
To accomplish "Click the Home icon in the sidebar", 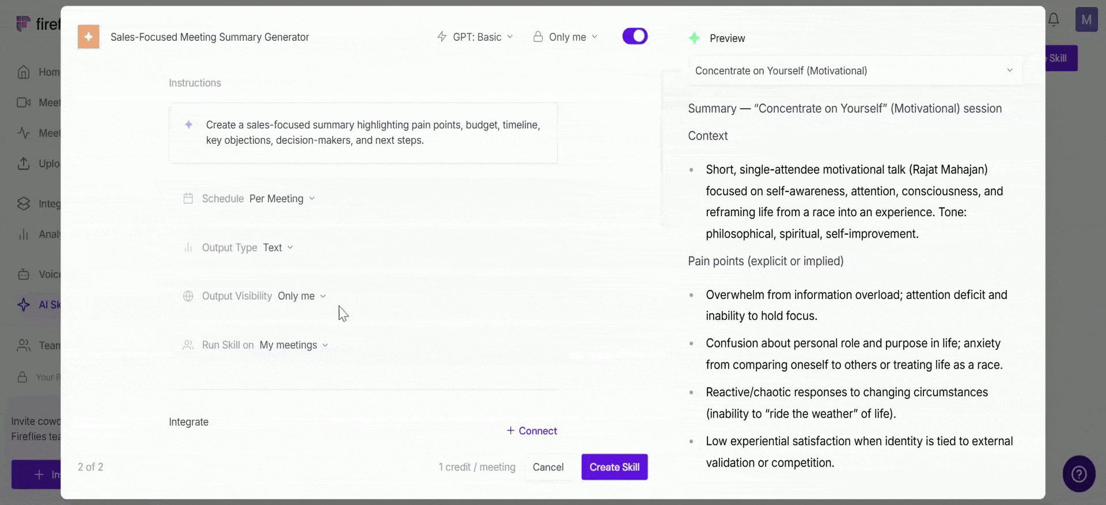I will click(x=24, y=72).
